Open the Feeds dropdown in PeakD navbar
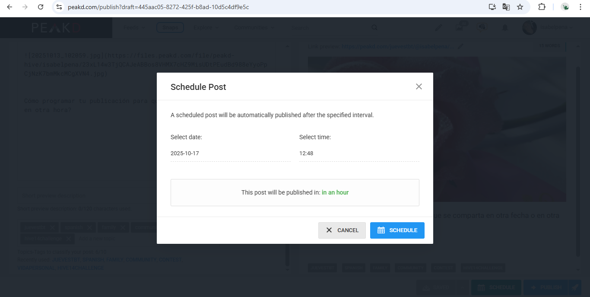This screenshot has height=297, width=590. click(x=133, y=28)
